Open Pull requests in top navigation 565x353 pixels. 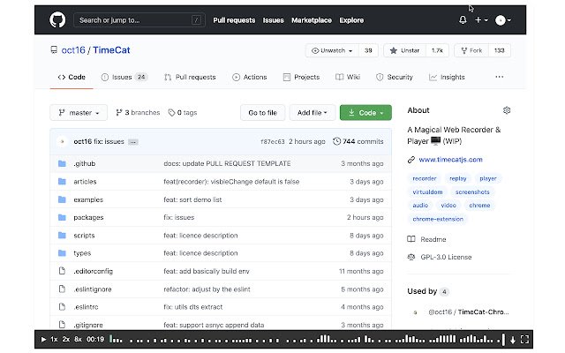(x=234, y=20)
